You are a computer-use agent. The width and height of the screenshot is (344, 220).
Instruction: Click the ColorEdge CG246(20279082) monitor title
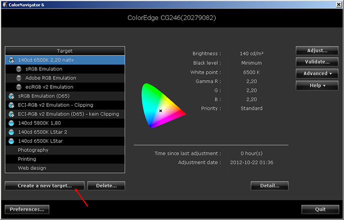tap(172, 18)
